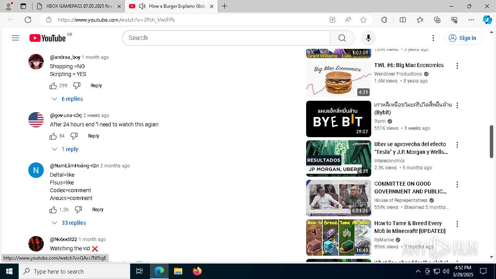Viewport: 496px width, 279px height.
Task: Open @gov-usa-c3q flag avatar
Action: tap(36, 120)
